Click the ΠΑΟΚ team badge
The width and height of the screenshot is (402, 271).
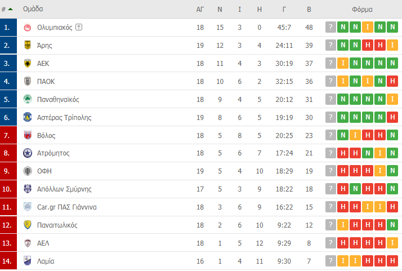[28, 81]
